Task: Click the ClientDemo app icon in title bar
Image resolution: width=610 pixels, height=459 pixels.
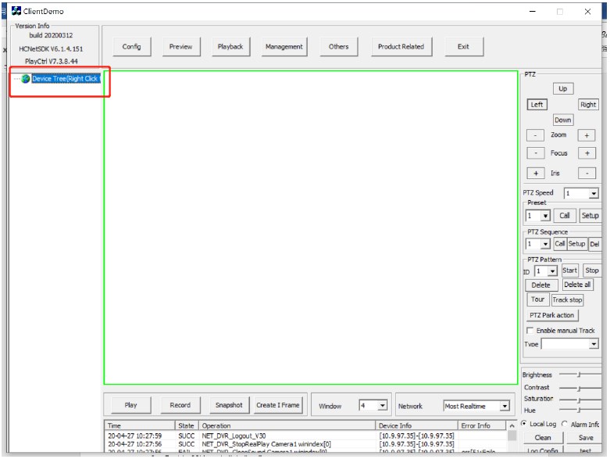Action: pyautogui.click(x=15, y=12)
